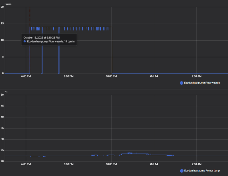Click the 15 tick on L/min axis

click(x=2, y=24)
